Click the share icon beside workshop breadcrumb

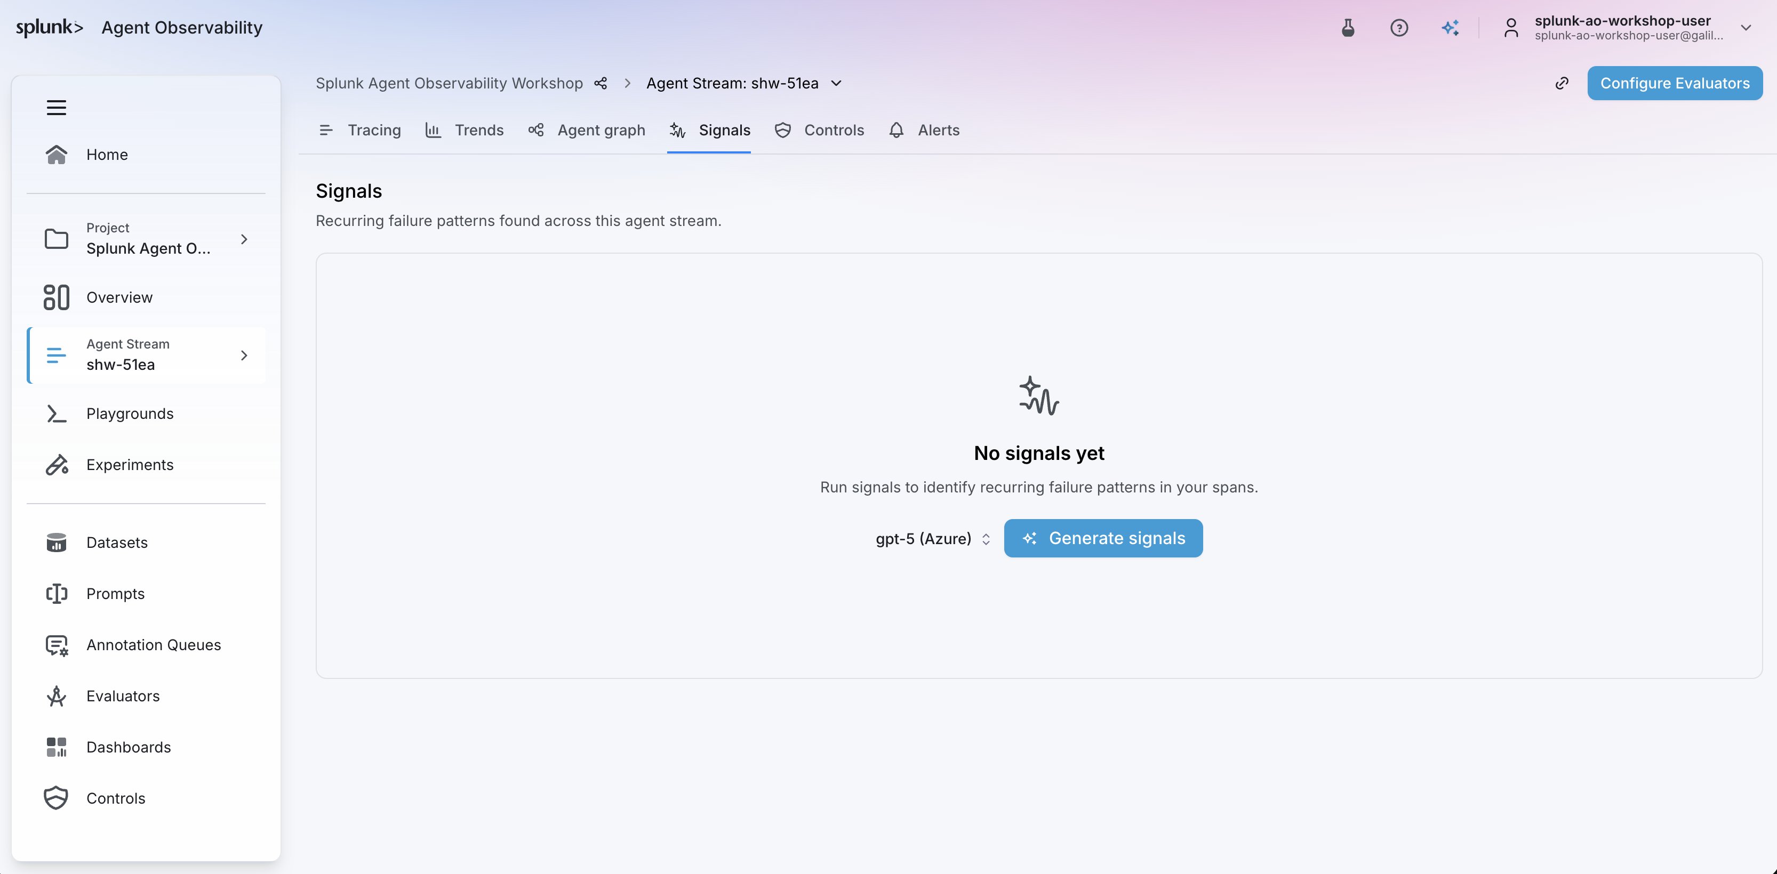pos(601,83)
